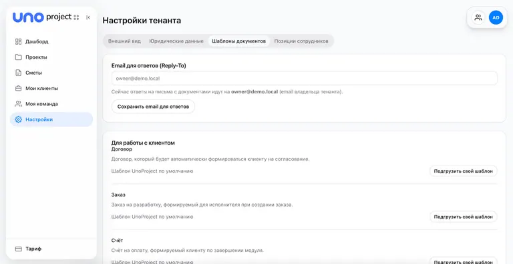Click Сохранить email для ответов button
Image resolution: width=513 pixels, height=264 pixels.
click(153, 107)
